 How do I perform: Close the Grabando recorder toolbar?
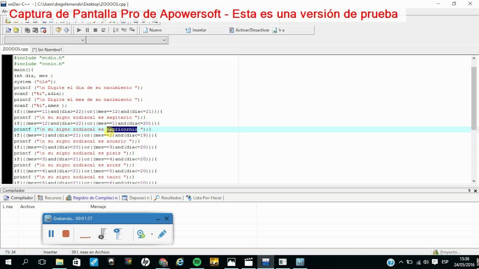(167, 219)
